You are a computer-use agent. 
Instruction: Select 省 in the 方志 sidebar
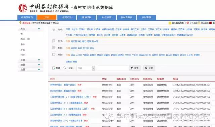(21, 34)
